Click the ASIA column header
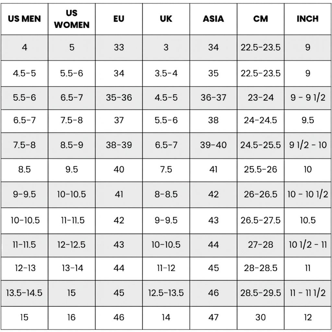 tap(213, 19)
